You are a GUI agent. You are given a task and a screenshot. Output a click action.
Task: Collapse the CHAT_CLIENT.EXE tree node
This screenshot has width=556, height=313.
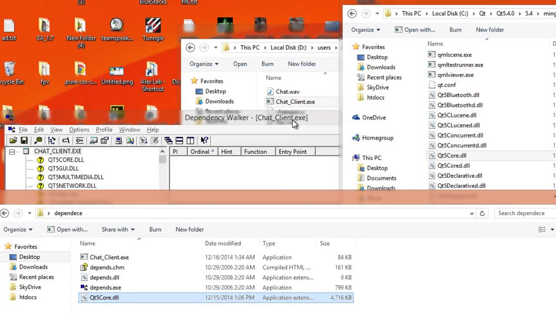[x=12, y=152]
